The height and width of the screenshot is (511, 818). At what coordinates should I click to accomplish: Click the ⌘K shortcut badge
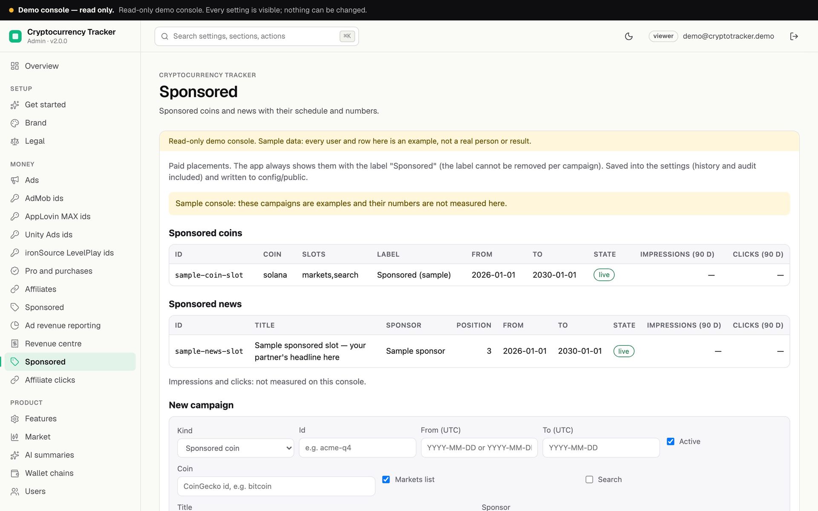(347, 36)
